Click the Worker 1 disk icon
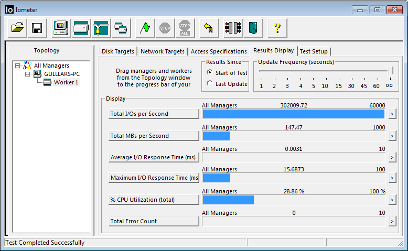The height and width of the screenshot is (251, 408). 47,82
